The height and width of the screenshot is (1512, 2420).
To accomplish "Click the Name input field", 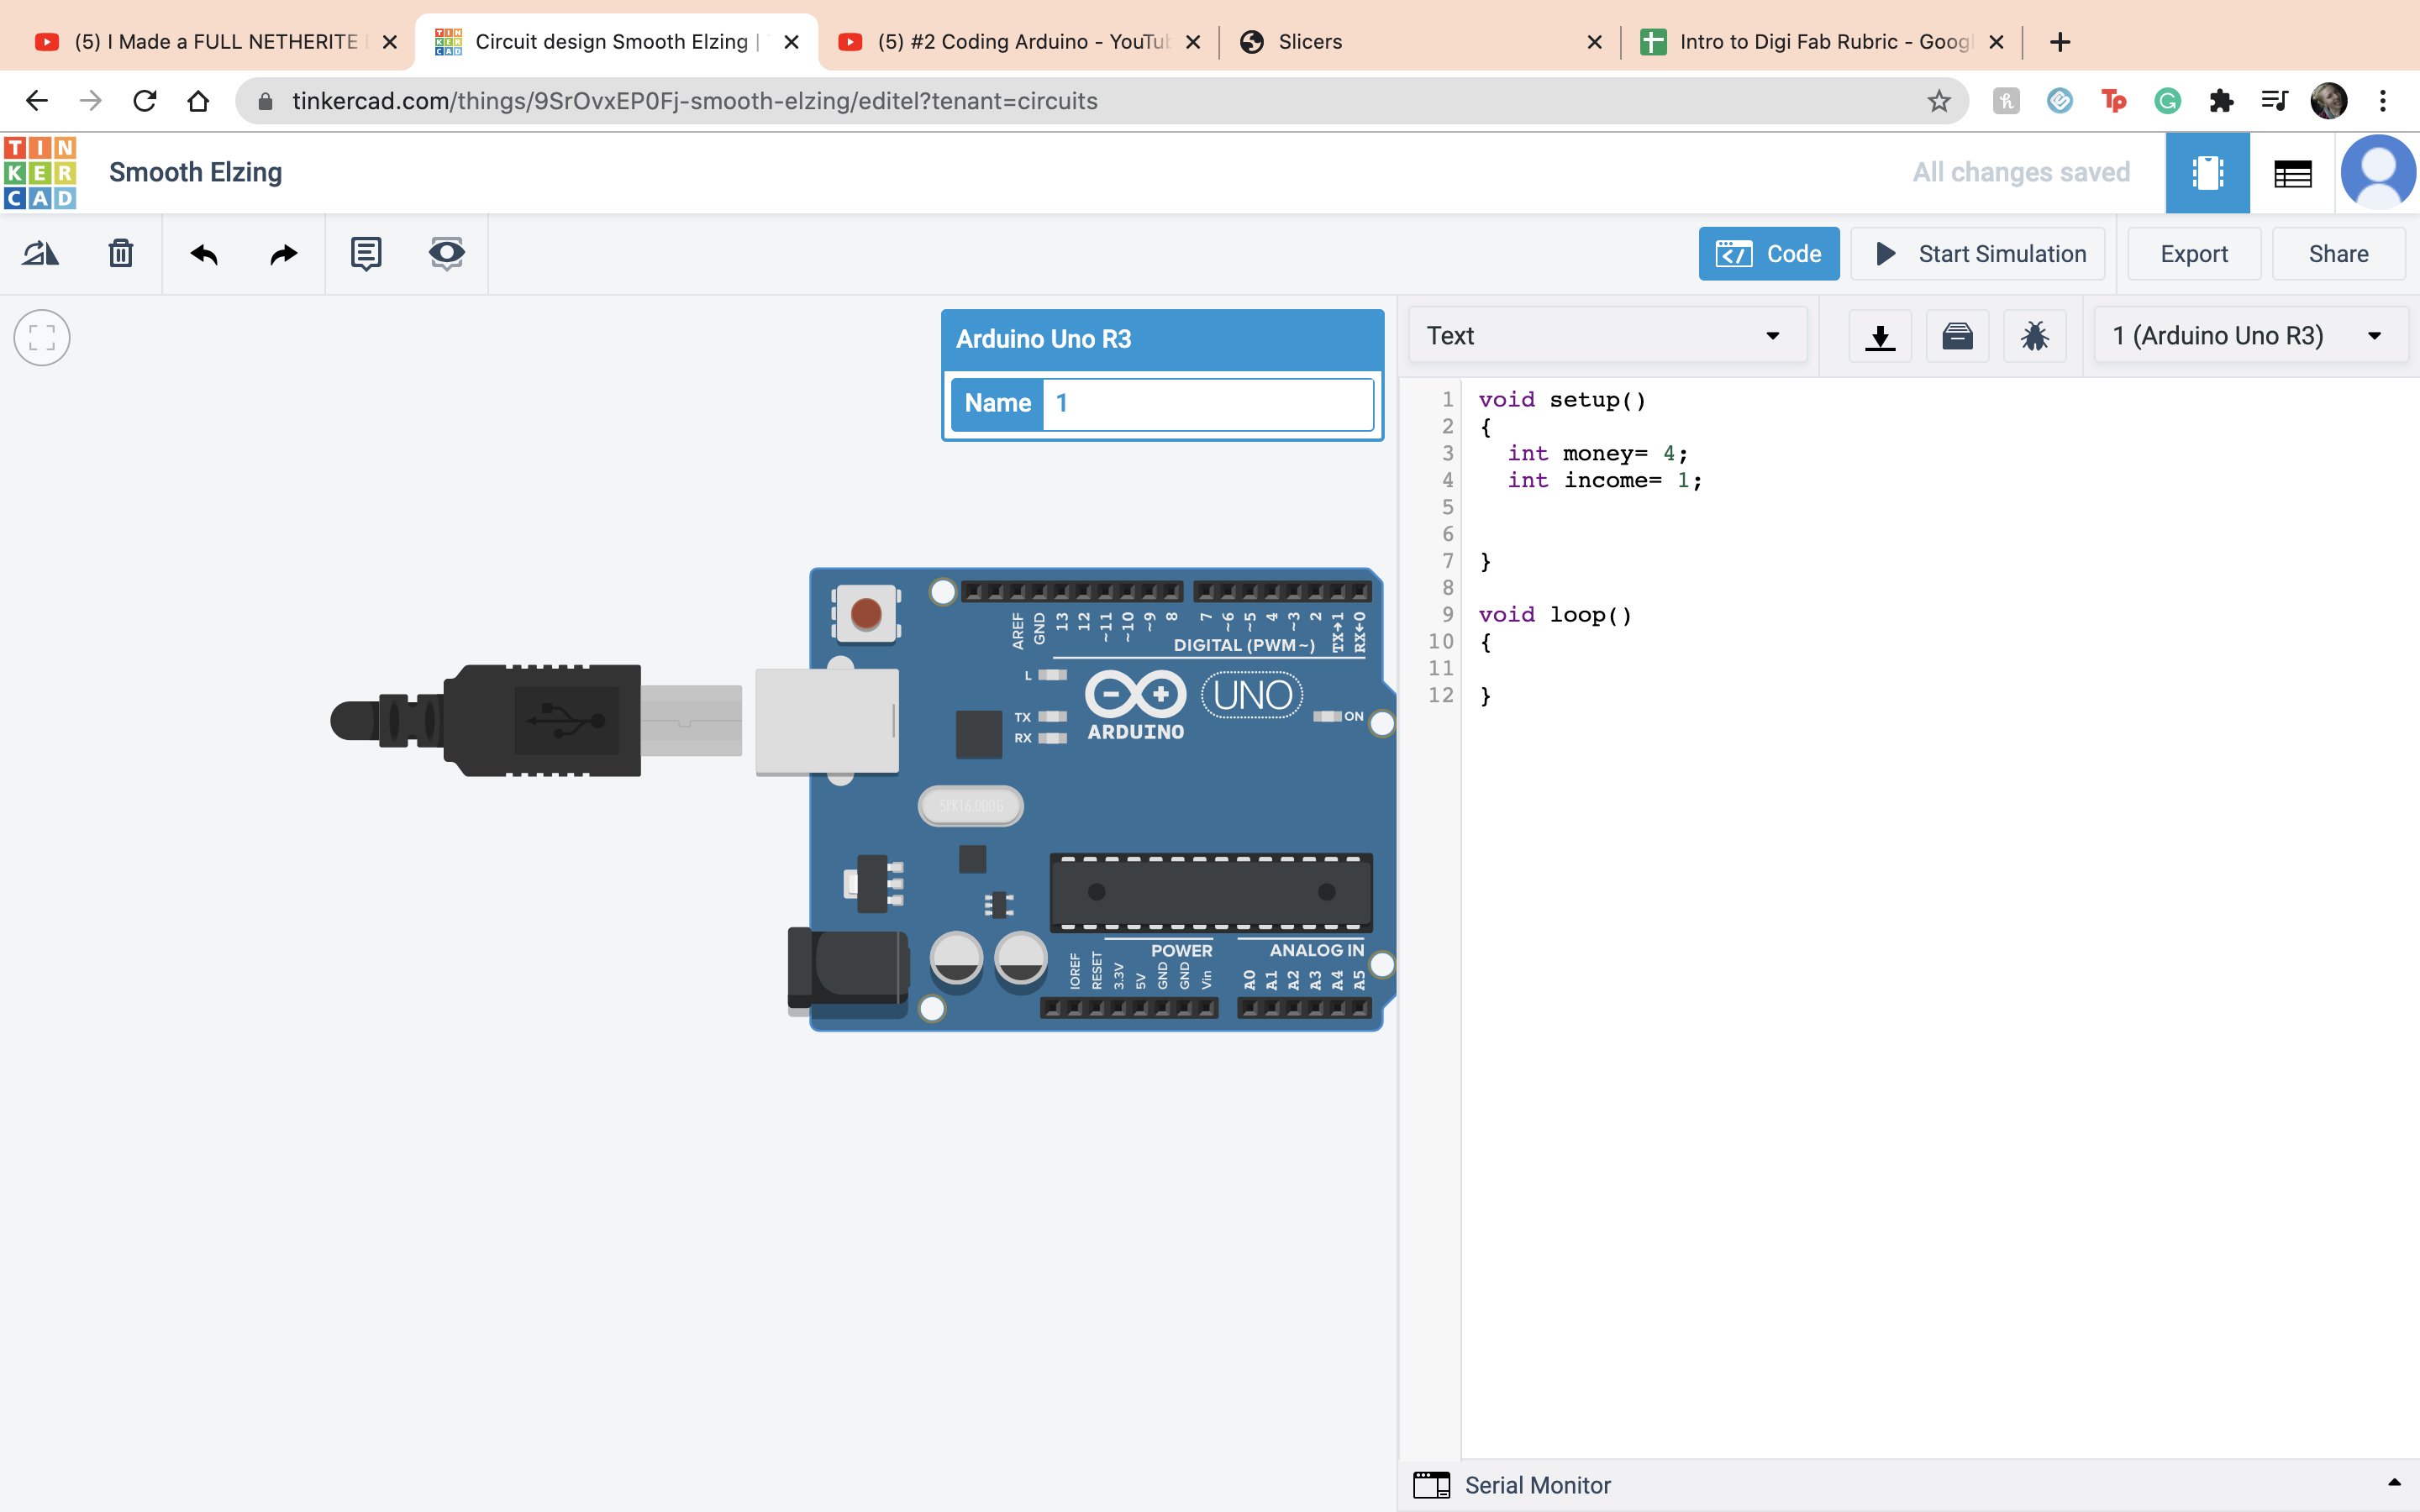I will 1207,403.
